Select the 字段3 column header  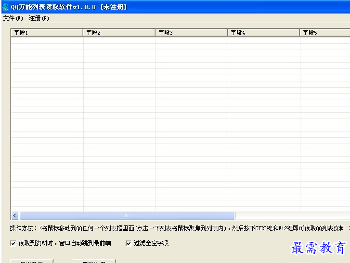[x=191, y=33]
